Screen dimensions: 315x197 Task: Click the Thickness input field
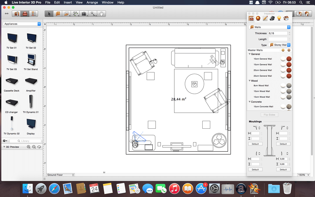pyautogui.click(x=278, y=33)
